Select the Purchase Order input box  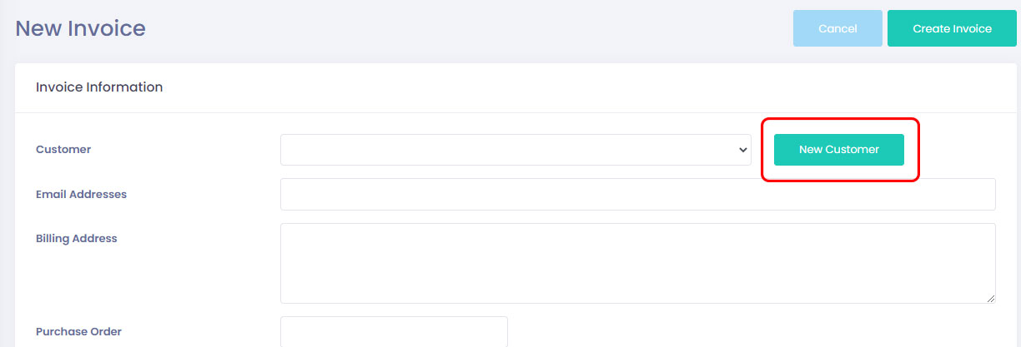pos(394,331)
